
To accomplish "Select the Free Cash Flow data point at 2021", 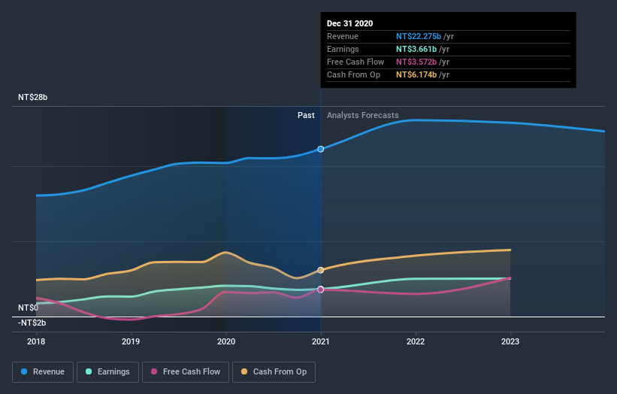I will [x=321, y=289].
